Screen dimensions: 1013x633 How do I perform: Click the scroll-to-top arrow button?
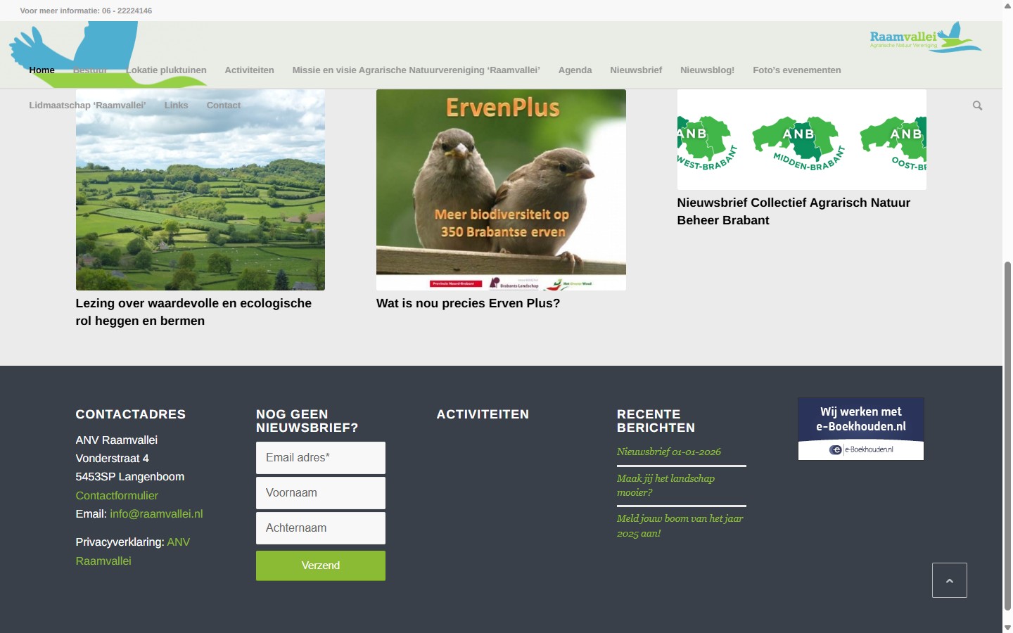[x=949, y=580]
